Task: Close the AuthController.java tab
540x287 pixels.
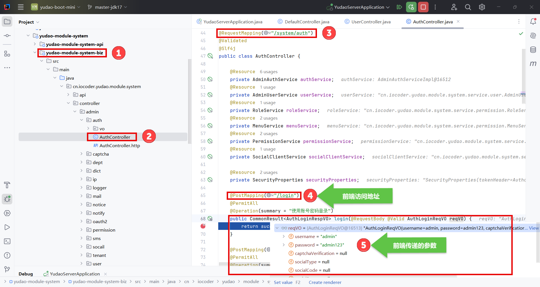Action: click(x=458, y=22)
